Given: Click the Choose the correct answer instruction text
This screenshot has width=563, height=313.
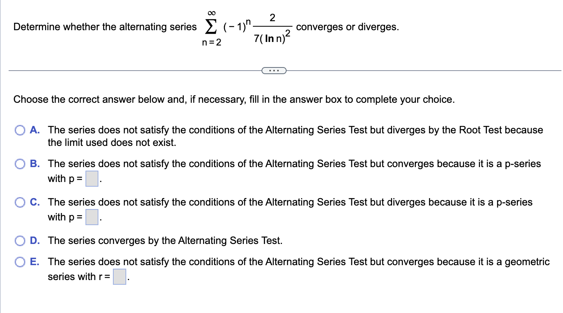Looking at the screenshot, I should tap(234, 99).
